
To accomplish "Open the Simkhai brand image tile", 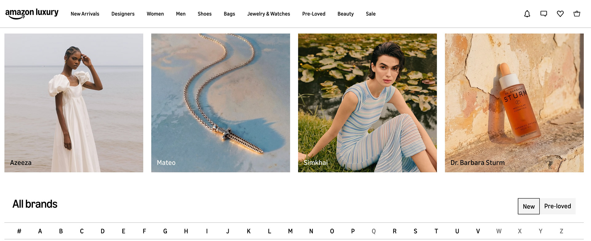I will [x=367, y=103].
